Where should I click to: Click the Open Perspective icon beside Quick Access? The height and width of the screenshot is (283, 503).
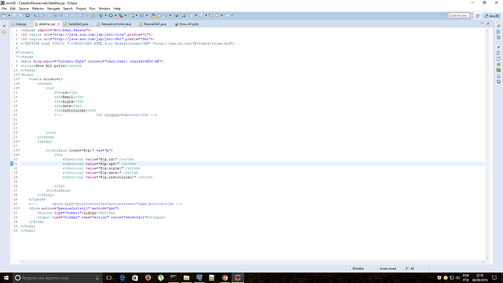[x=477, y=15]
